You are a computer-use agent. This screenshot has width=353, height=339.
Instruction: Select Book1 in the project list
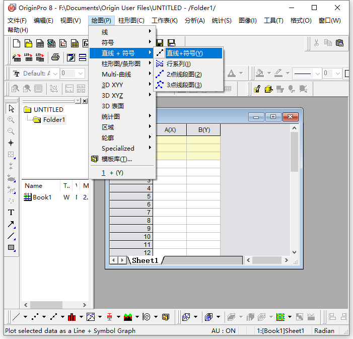42,197
